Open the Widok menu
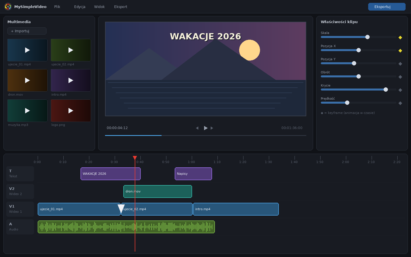This screenshot has height=257, width=411. (99, 7)
